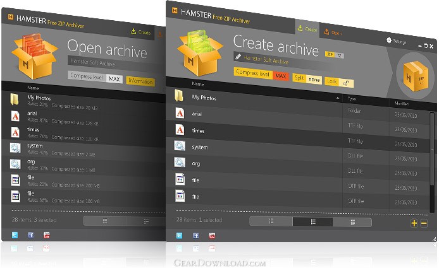The width and height of the screenshot is (439, 268).
Task: Switch to the Open tab in the Create archive window
Action: pos(333,32)
